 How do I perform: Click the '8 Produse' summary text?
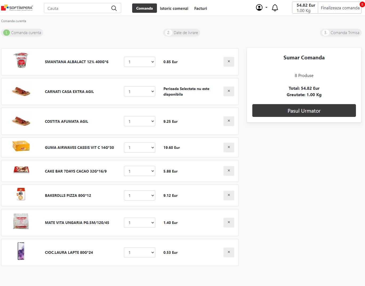click(x=304, y=76)
